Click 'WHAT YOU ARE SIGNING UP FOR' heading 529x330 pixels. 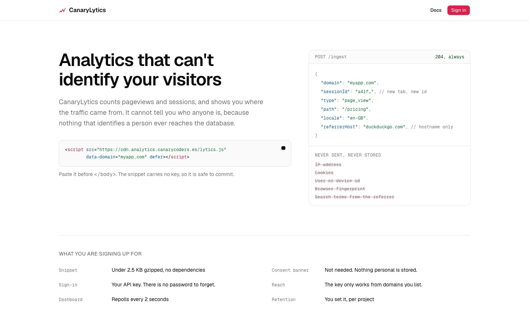click(x=100, y=254)
